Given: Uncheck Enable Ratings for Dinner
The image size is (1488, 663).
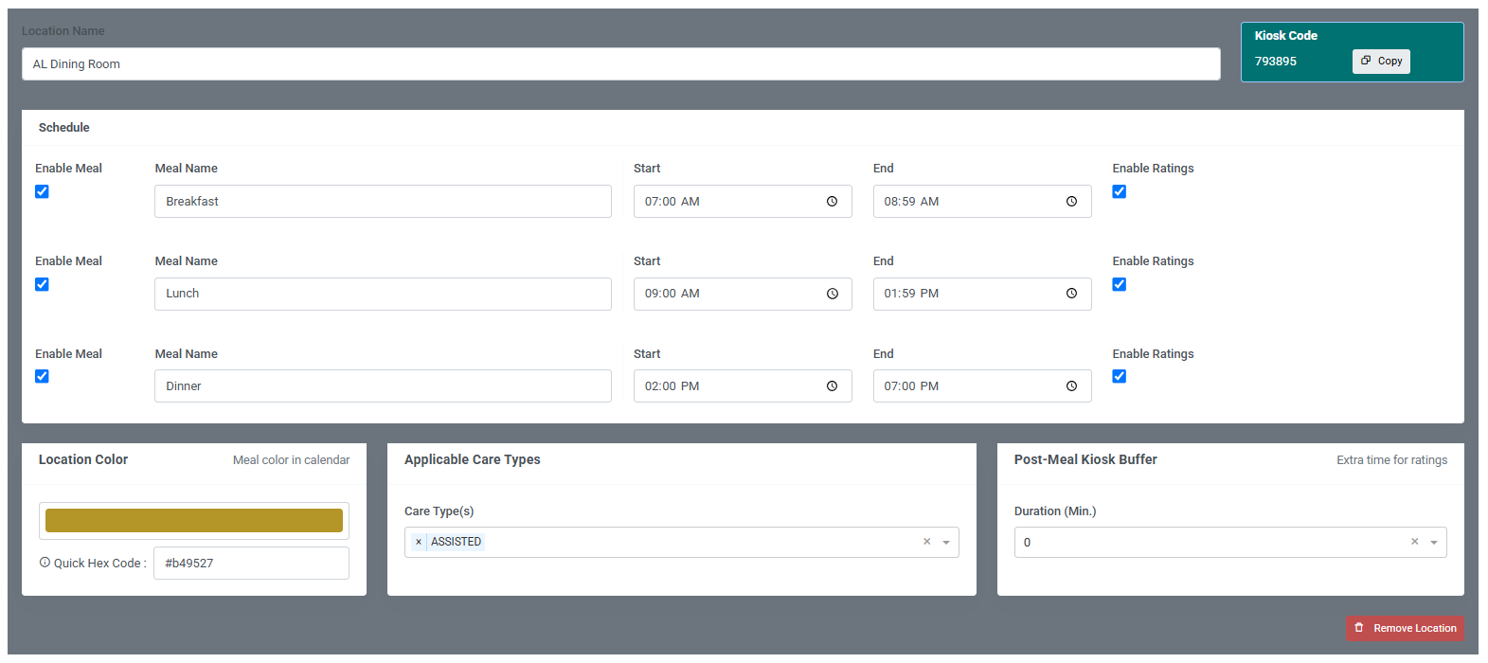Looking at the screenshot, I should tap(1120, 376).
